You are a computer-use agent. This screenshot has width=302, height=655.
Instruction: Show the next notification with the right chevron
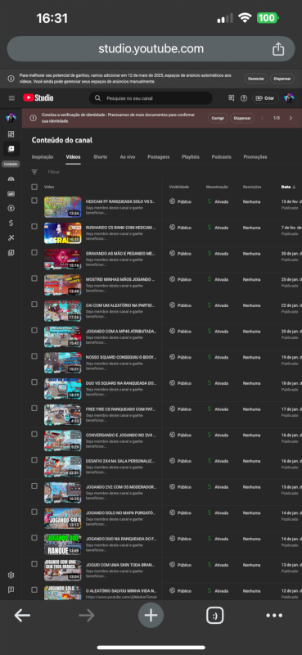tap(291, 118)
